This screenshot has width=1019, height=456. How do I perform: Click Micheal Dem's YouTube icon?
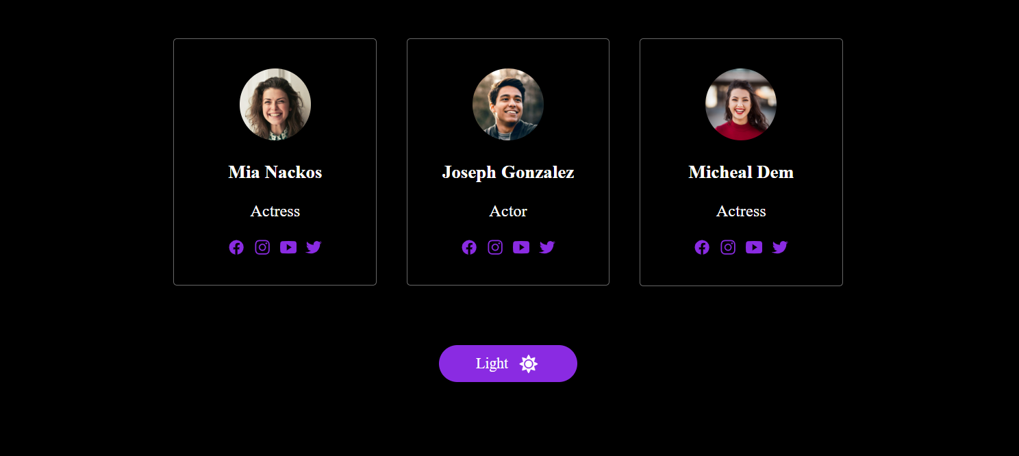click(x=754, y=247)
